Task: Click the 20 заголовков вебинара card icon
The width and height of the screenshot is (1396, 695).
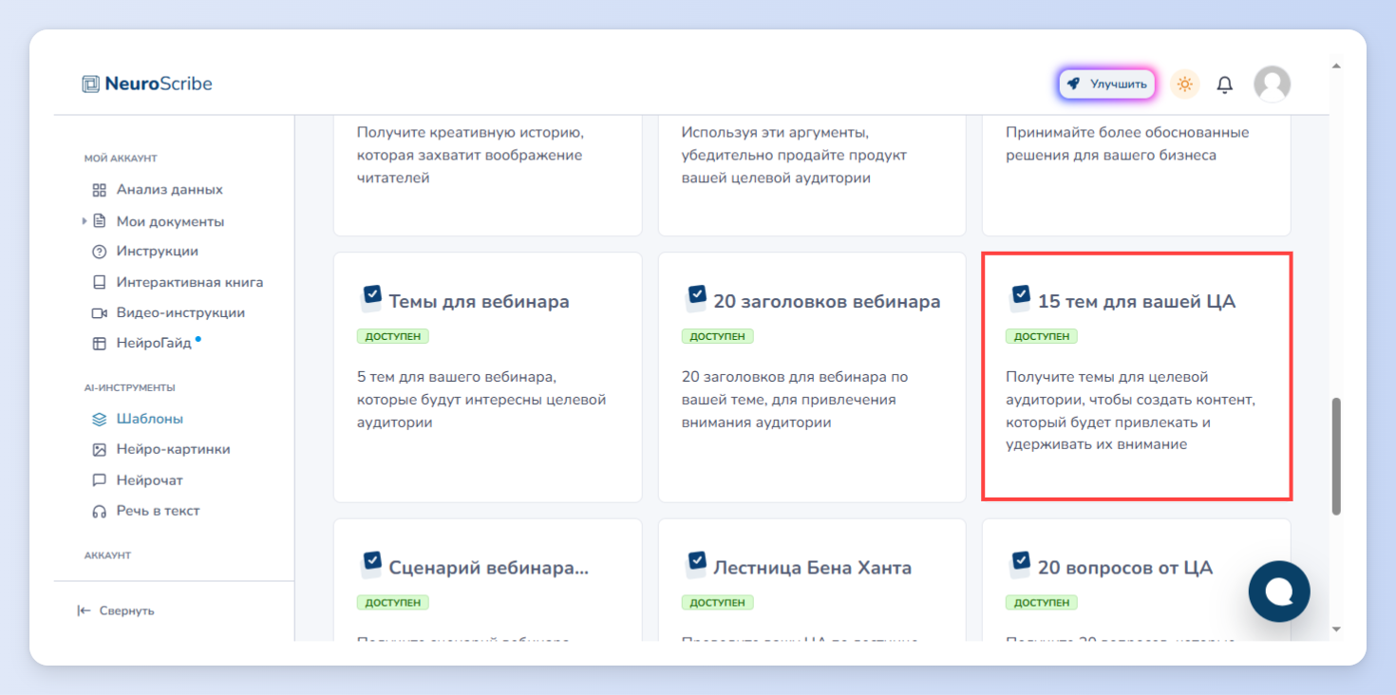Action: (696, 298)
